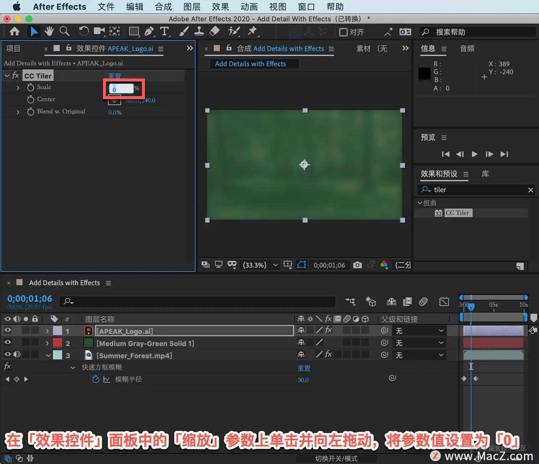Image resolution: width=539 pixels, height=464 pixels.
Task: Select the Clone Stamp tool
Action: click(x=199, y=32)
